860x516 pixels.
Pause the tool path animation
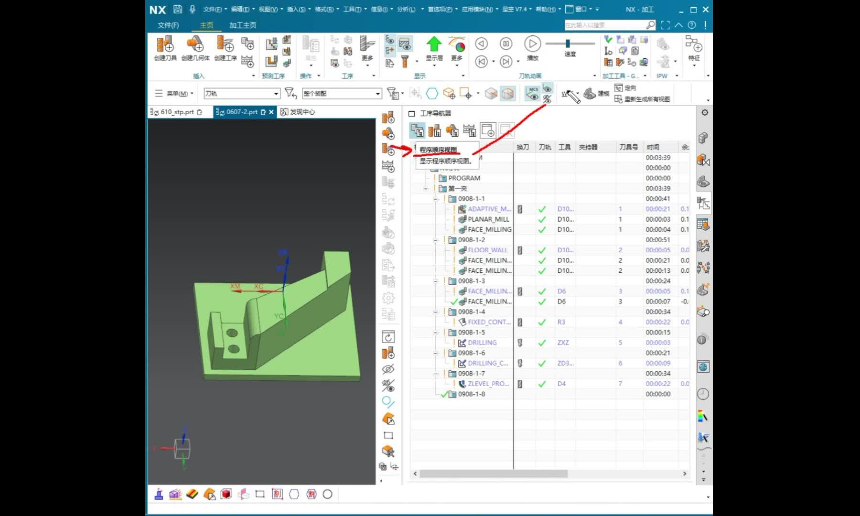tap(506, 43)
